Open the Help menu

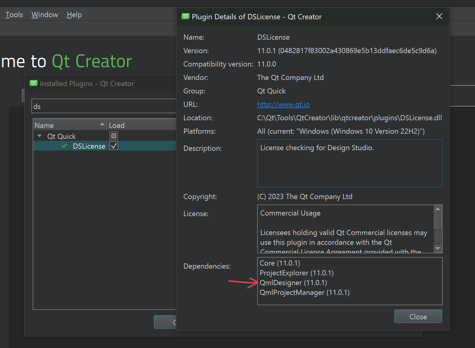click(74, 15)
